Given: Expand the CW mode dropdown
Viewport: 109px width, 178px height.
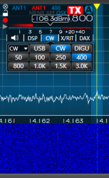Looking at the screenshot, I should click(x=18, y=48).
